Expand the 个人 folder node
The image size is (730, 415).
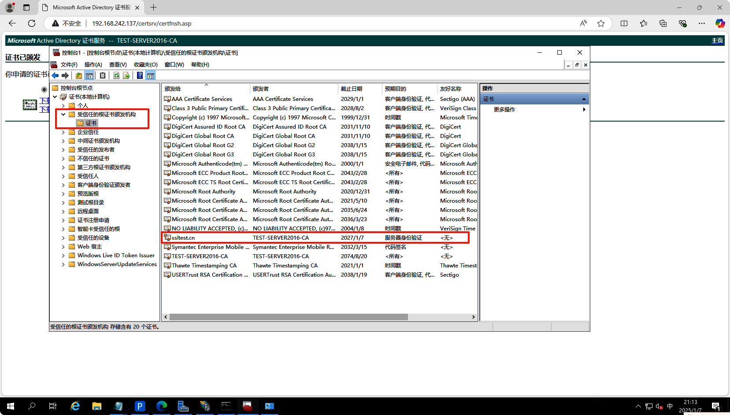click(x=63, y=106)
